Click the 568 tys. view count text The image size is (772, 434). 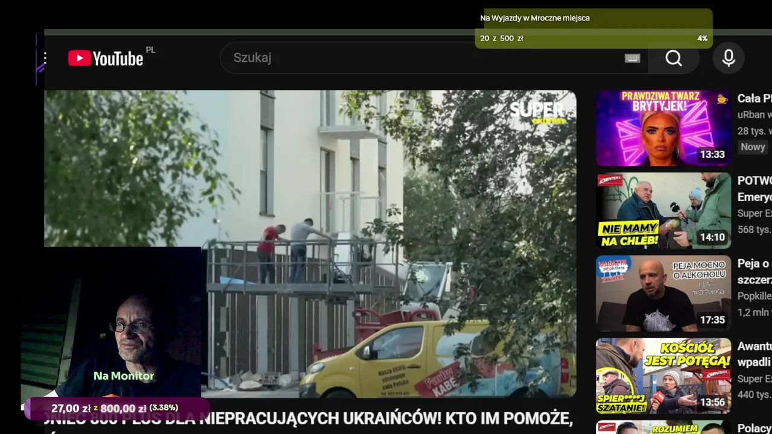coord(755,230)
